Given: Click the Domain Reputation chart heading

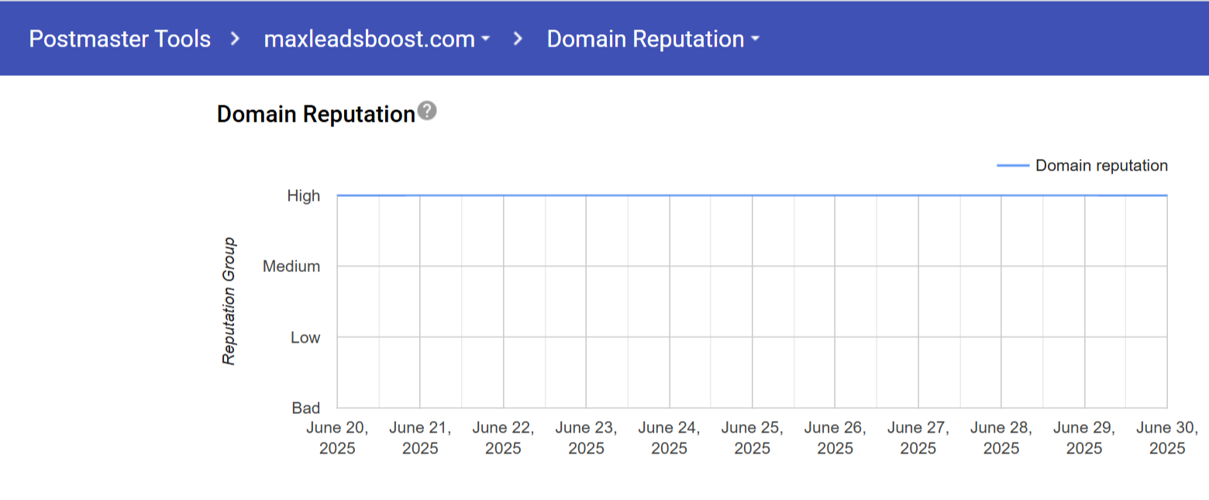Looking at the screenshot, I should (x=316, y=115).
